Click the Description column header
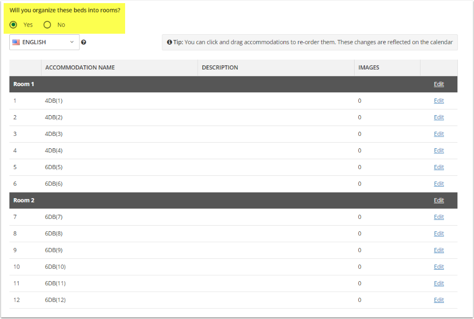The height and width of the screenshot is (319, 474). point(220,67)
